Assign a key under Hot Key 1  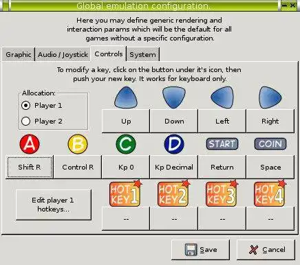(126, 219)
